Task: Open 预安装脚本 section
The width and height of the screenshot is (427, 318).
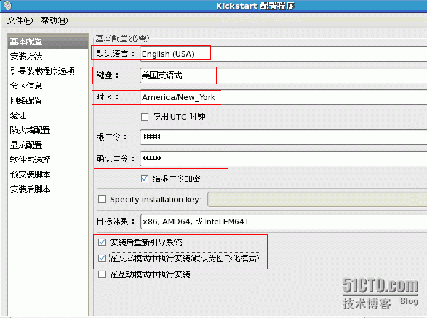Action: pyautogui.click(x=48, y=174)
